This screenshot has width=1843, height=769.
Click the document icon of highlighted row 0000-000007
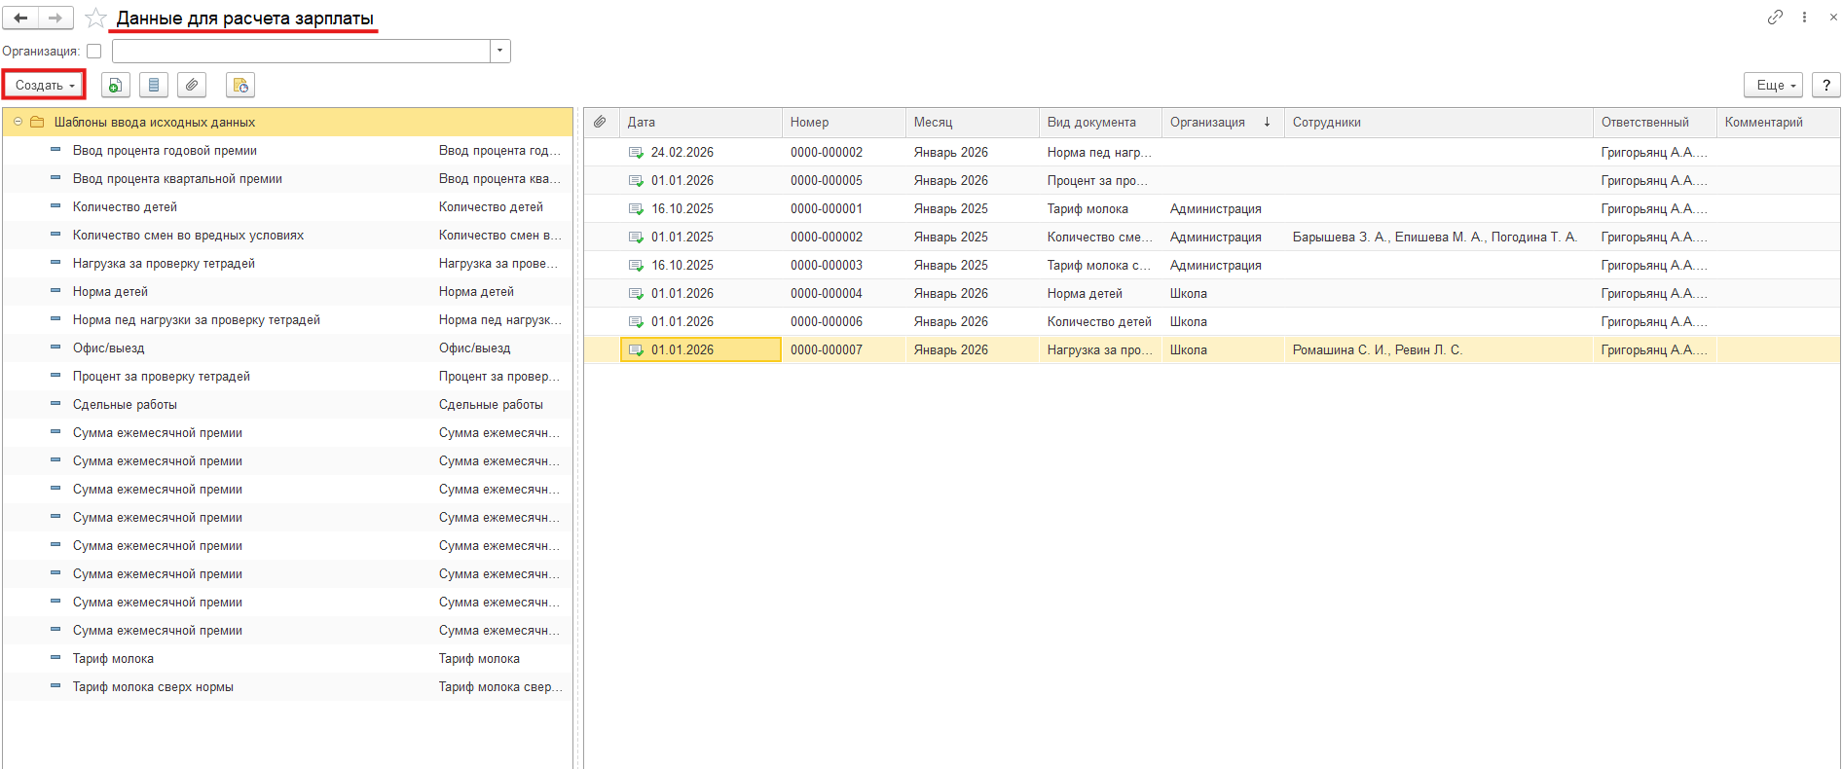tap(636, 350)
